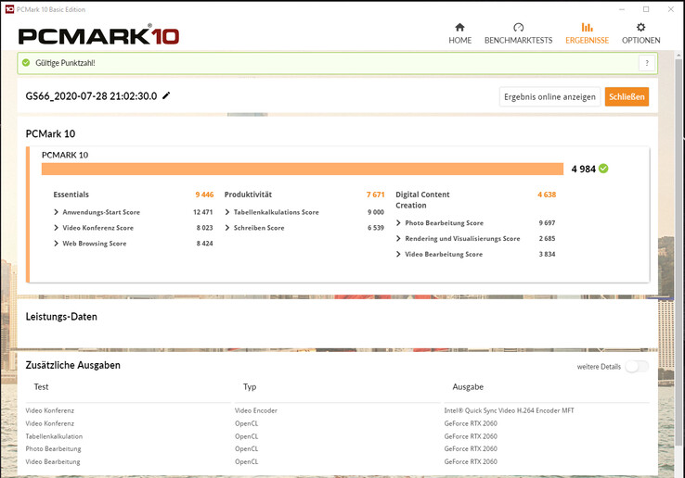Click the Optionen gear icon
This screenshot has width=685, height=478.
click(640, 28)
